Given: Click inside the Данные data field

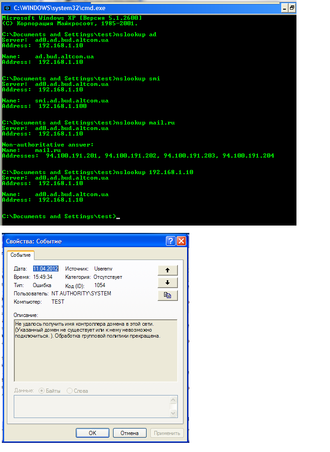Looking at the screenshot, I should [92, 407].
